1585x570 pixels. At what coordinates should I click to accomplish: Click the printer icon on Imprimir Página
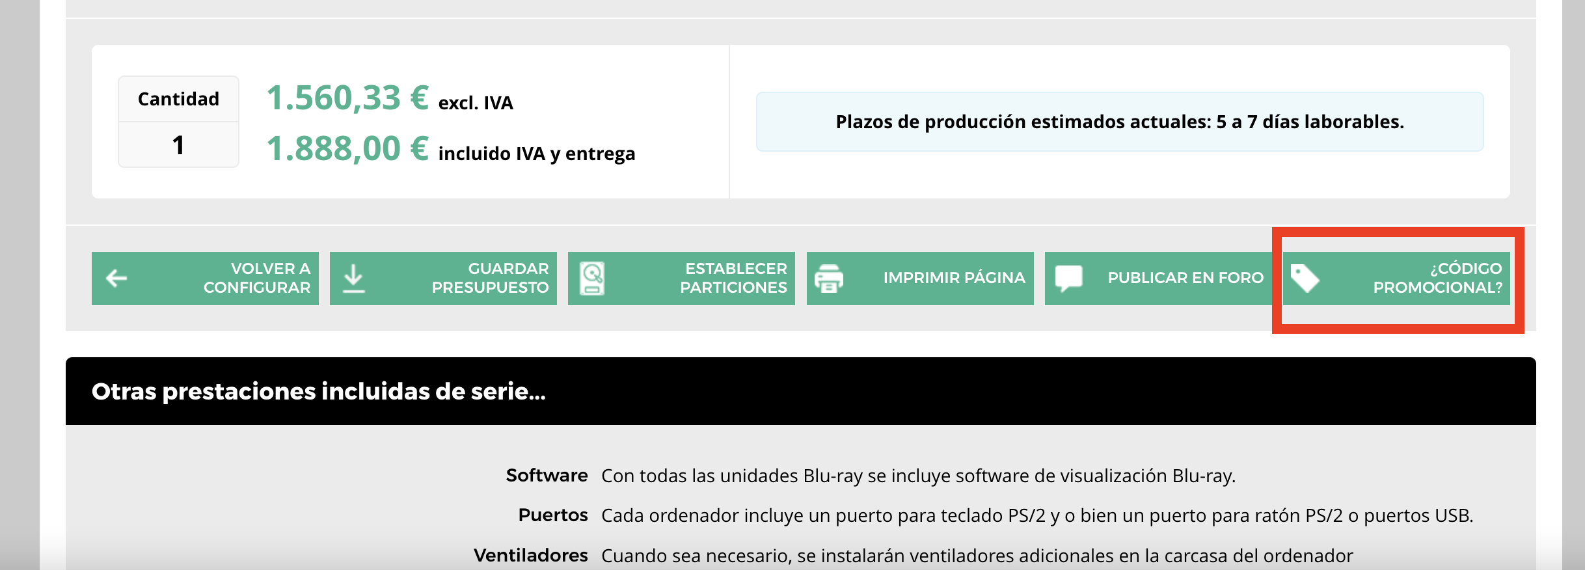tap(829, 278)
